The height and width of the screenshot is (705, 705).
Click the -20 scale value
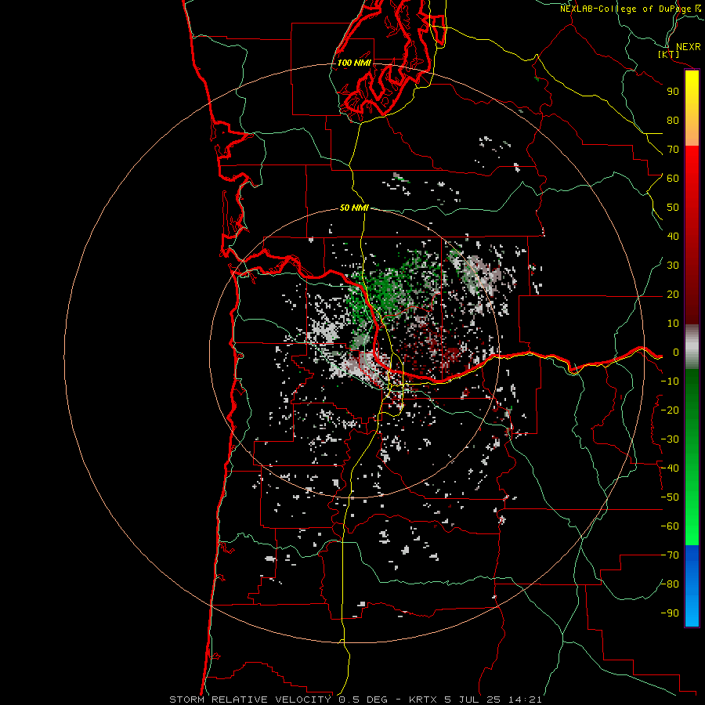(x=670, y=410)
